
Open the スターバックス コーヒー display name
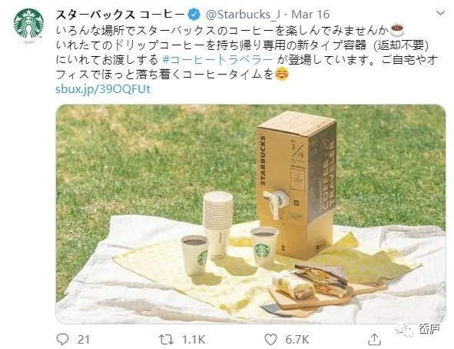(x=120, y=15)
